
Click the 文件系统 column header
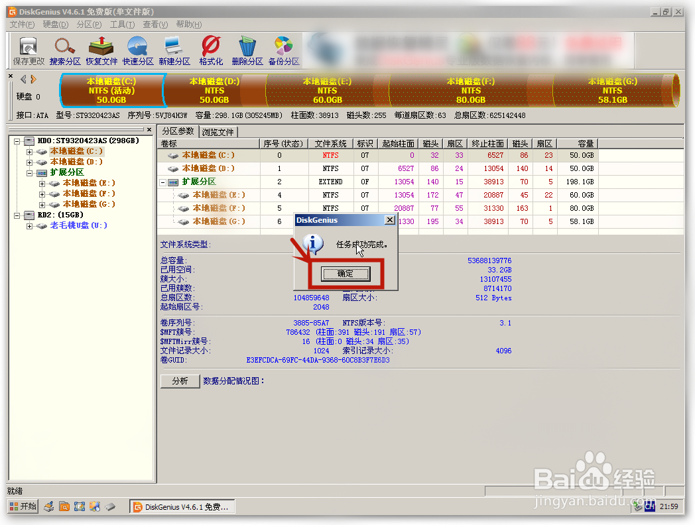pos(331,144)
